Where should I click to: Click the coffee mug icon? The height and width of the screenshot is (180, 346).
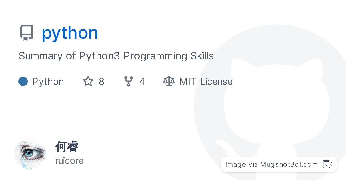tap(327, 164)
